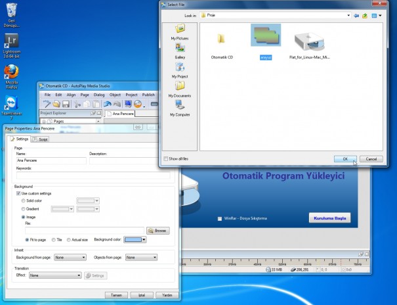Open the Transition Effect dropdown
Screen dimensions: 397x305
coord(55,275)
